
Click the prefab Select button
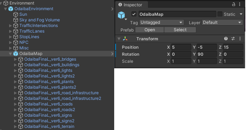[180, 30]
